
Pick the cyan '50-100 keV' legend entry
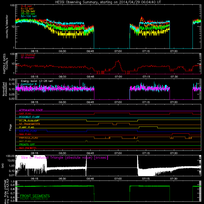point(29,16)
